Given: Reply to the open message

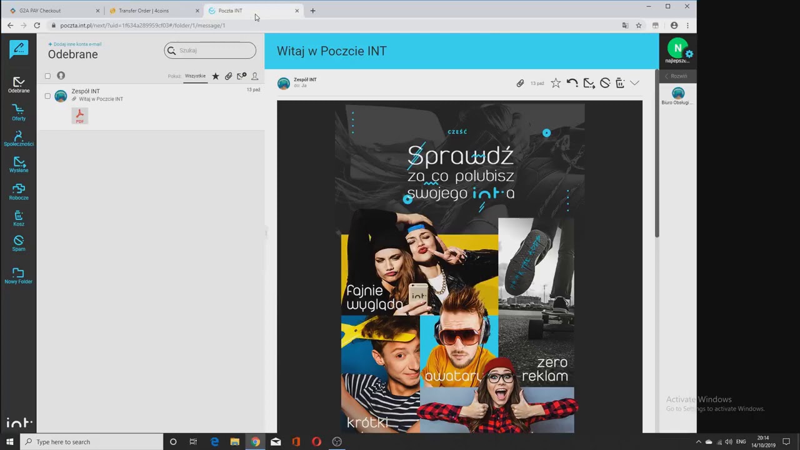Looking at the screenshot, I should (x=572, y=83).
